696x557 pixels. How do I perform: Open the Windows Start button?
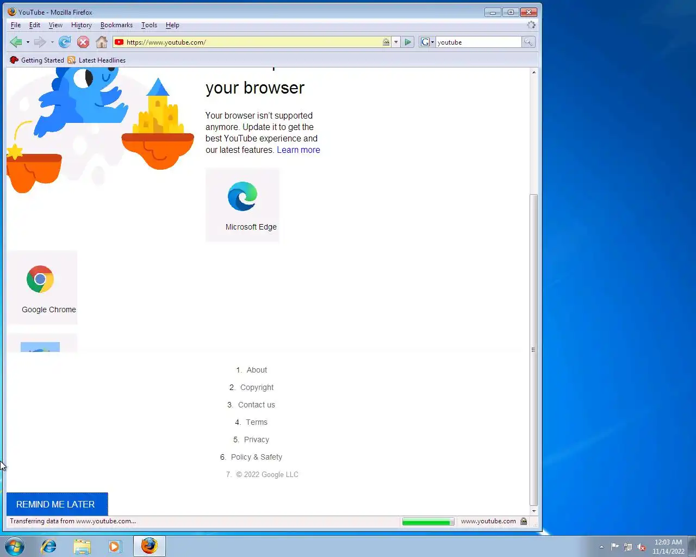15,546
